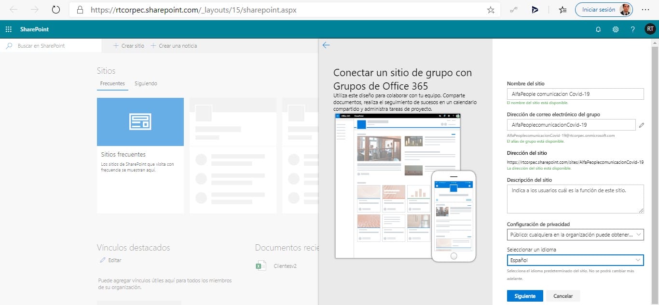Open the browser three-dot menu
Image resolution: width=659 pixels, height=305 pixels.
click(645, 10)
